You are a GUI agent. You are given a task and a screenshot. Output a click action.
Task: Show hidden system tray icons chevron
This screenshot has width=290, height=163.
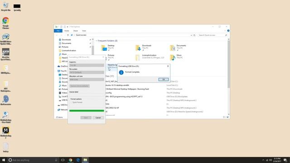[263, 160]
